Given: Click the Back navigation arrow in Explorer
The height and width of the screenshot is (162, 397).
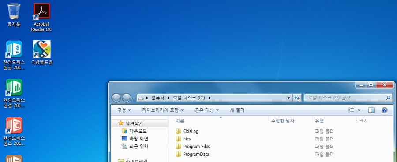Looking at the screenshot, I should click(116, 98).
